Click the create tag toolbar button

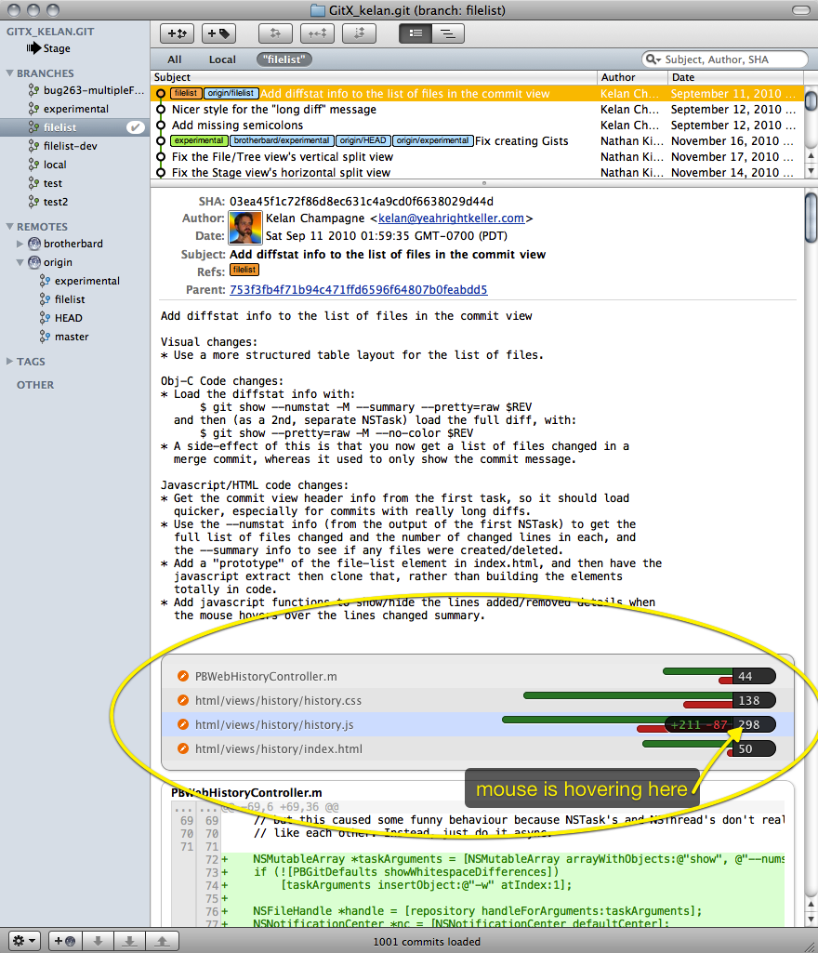click(x=218, y=33)
